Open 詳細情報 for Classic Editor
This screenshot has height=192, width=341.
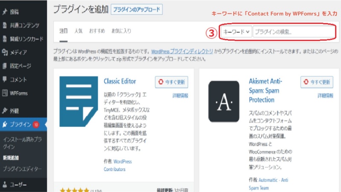[180, 95]
